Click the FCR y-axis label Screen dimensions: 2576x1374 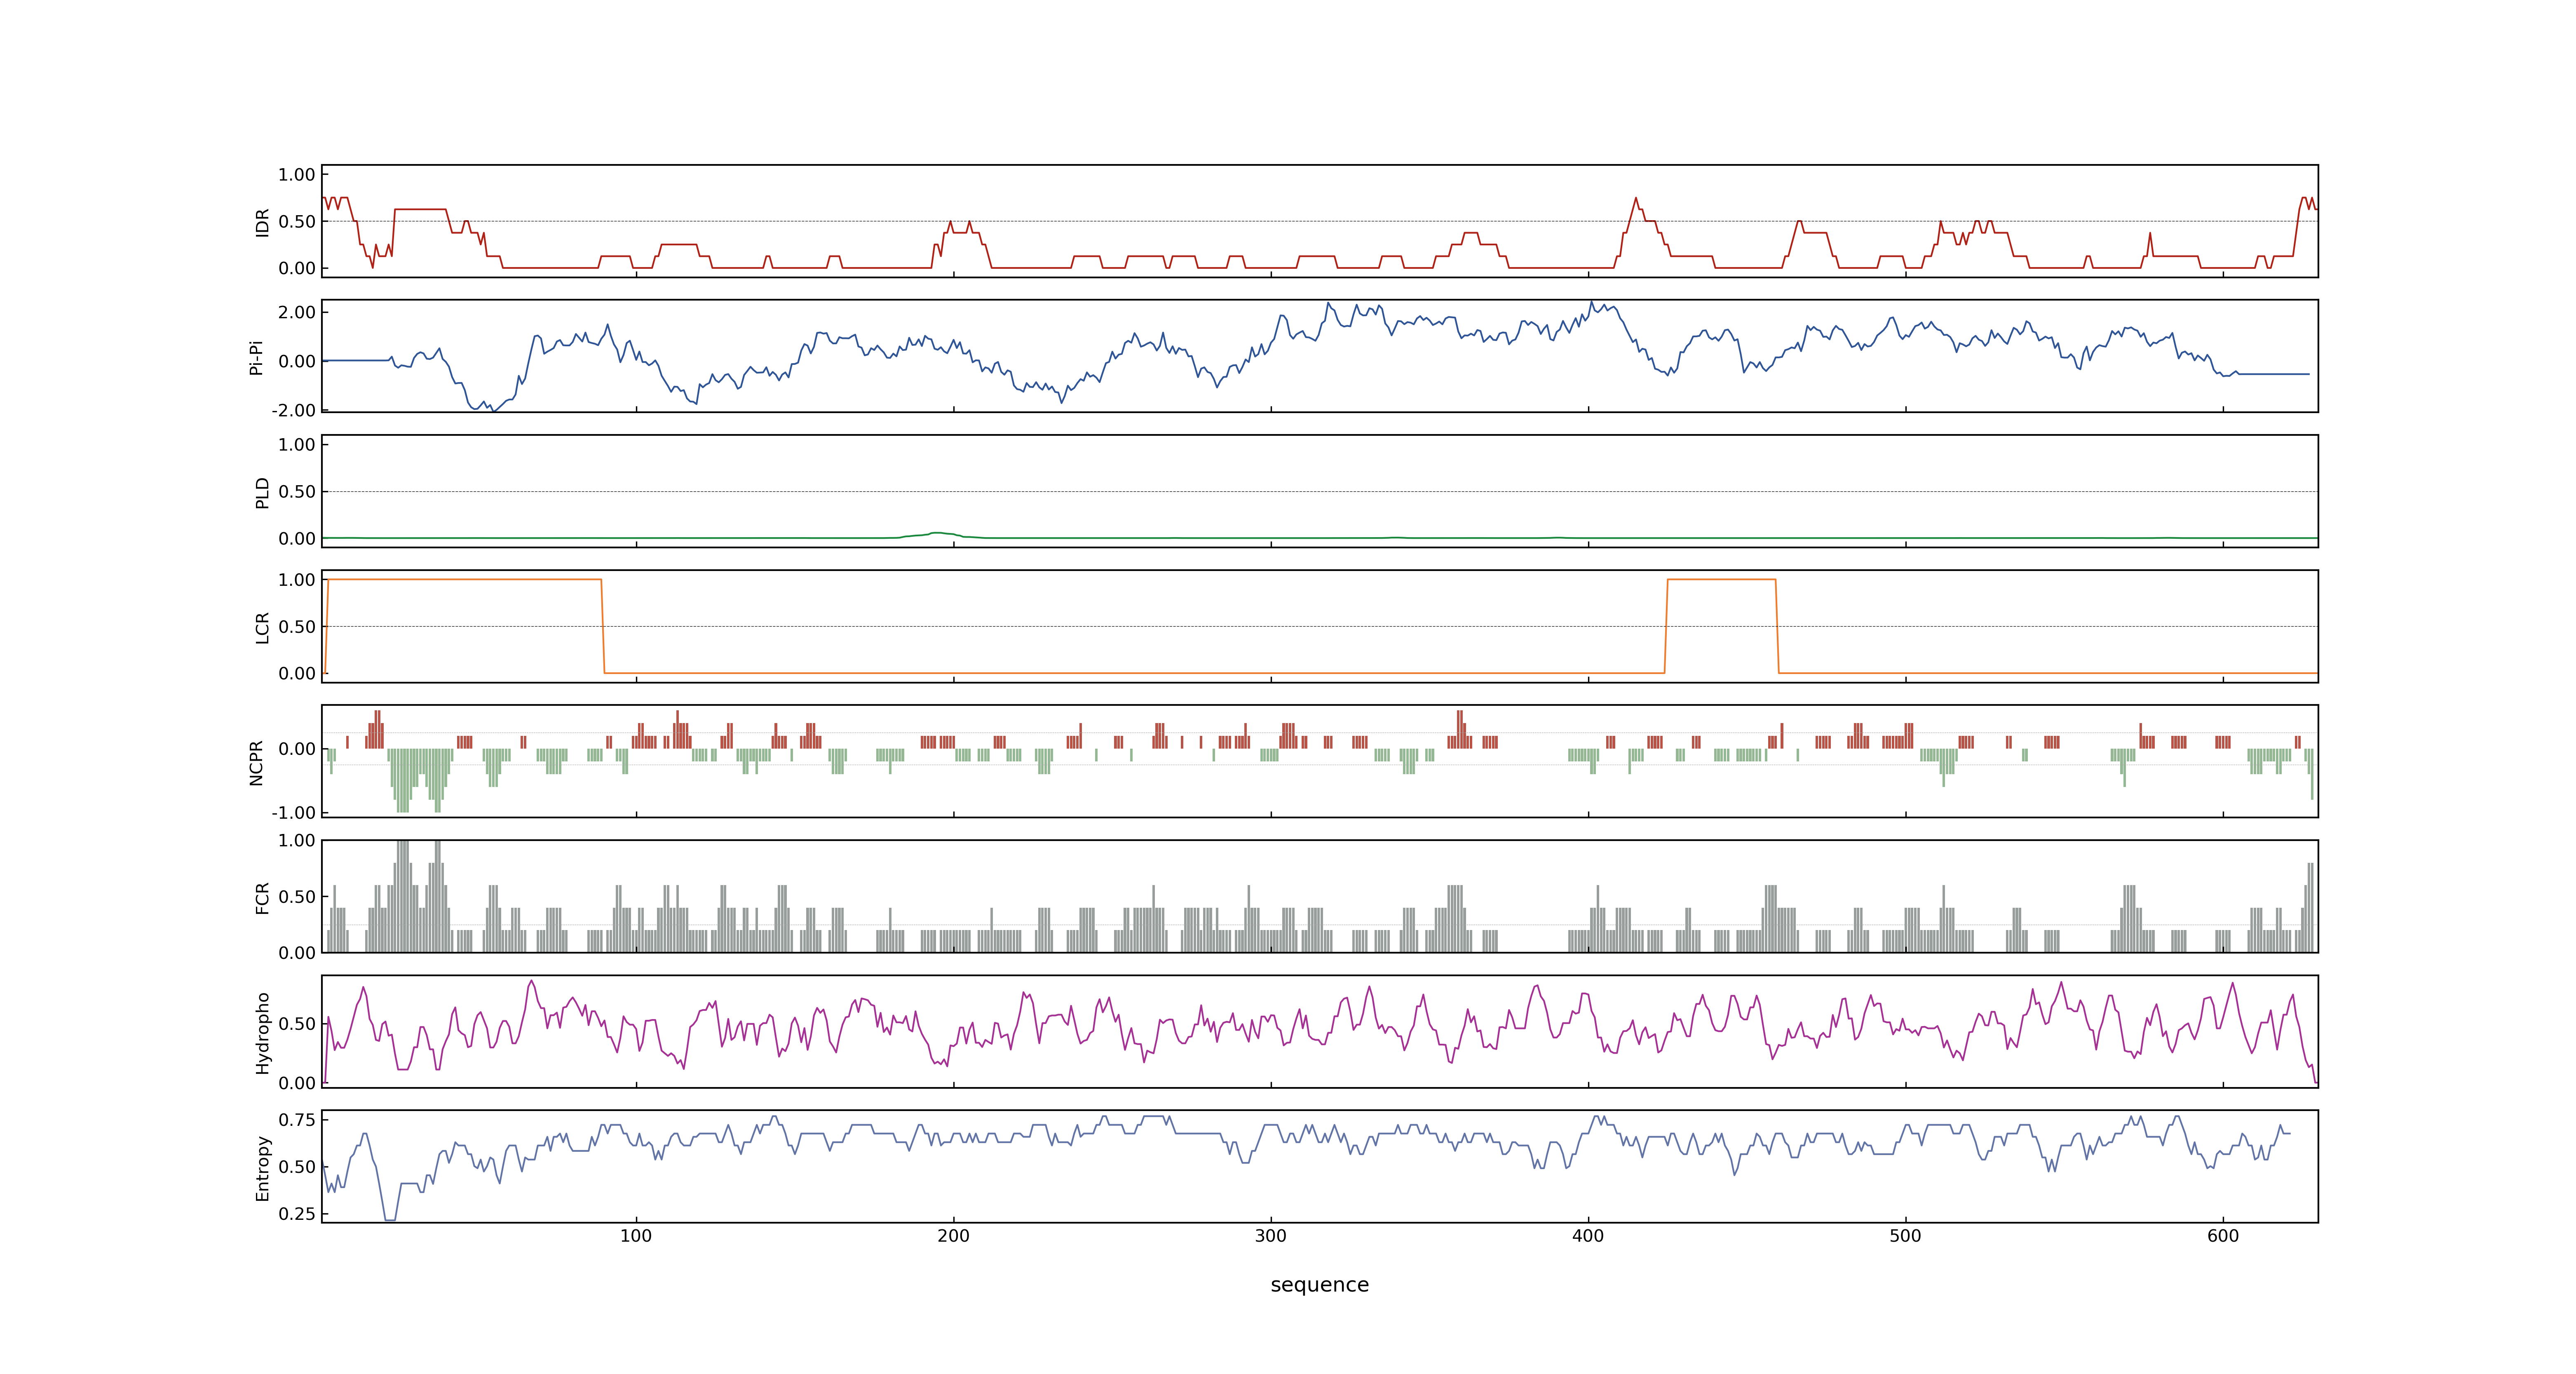click(262, 897)
